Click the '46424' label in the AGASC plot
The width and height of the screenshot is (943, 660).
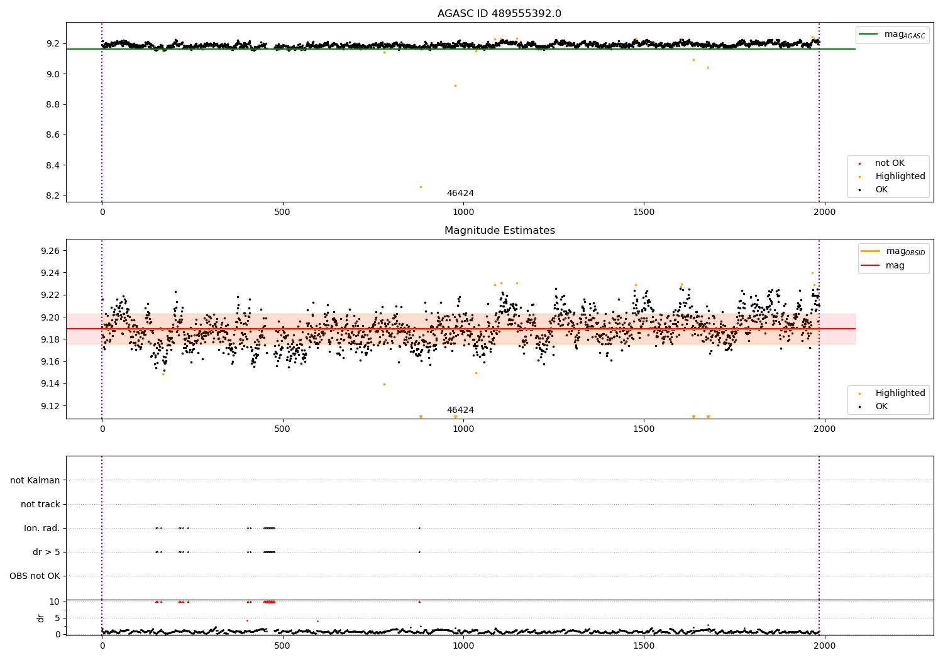(x=460, y=194)
